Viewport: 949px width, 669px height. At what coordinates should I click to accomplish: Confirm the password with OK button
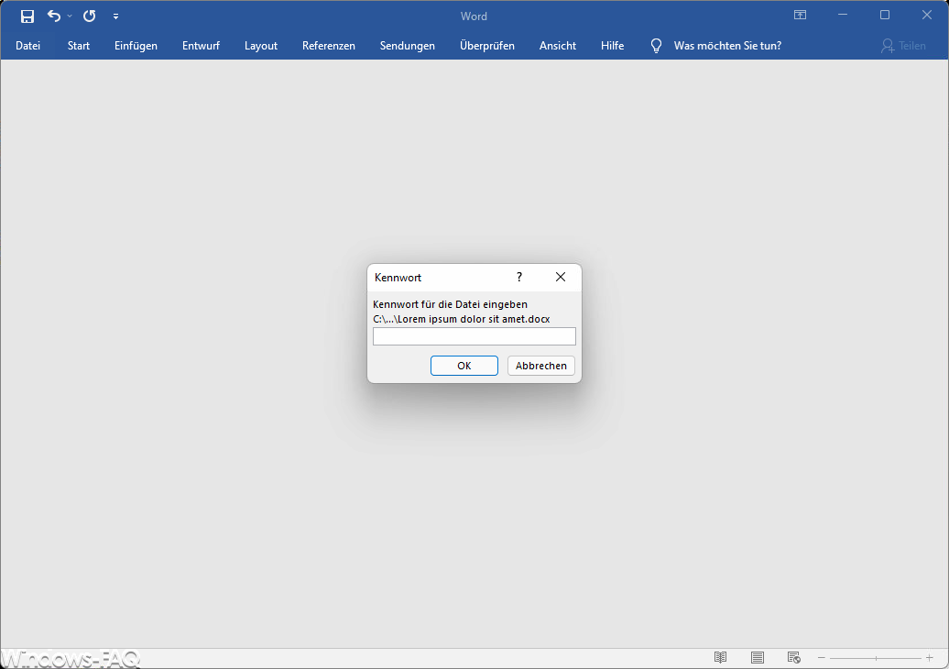coord(464,366)
